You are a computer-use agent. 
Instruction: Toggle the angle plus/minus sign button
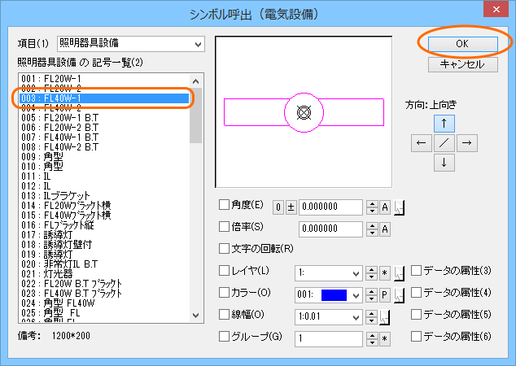[x=289, y=207]
